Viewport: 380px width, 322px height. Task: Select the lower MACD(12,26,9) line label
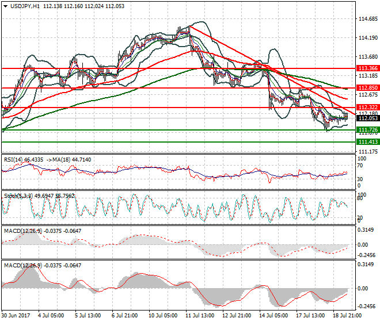pos(23,266)
